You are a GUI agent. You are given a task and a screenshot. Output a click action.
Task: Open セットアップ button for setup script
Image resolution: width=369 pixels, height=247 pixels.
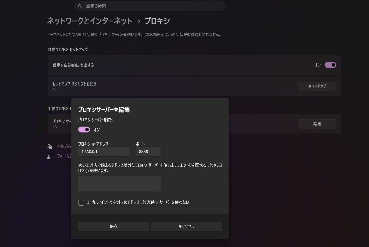(x=317, y=86)
